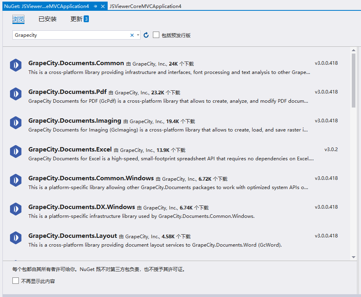Switch to the JSViewerCoreMVCApplication4 document tab
Screen dimensions: 361x297
pos(146,6)
